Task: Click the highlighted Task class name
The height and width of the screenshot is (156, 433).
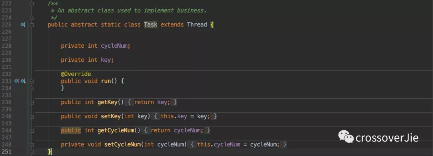Action: [x=150, y=24]
